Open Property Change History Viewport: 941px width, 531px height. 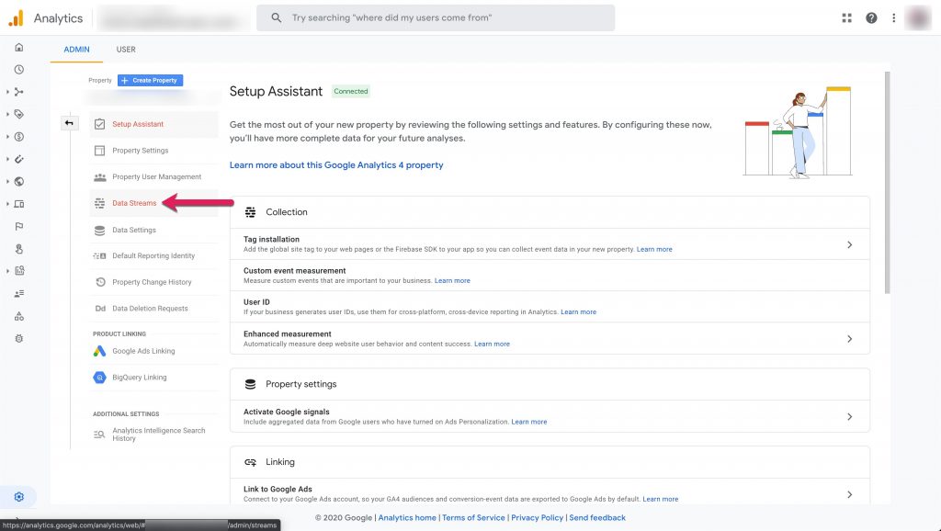point(153,282)
